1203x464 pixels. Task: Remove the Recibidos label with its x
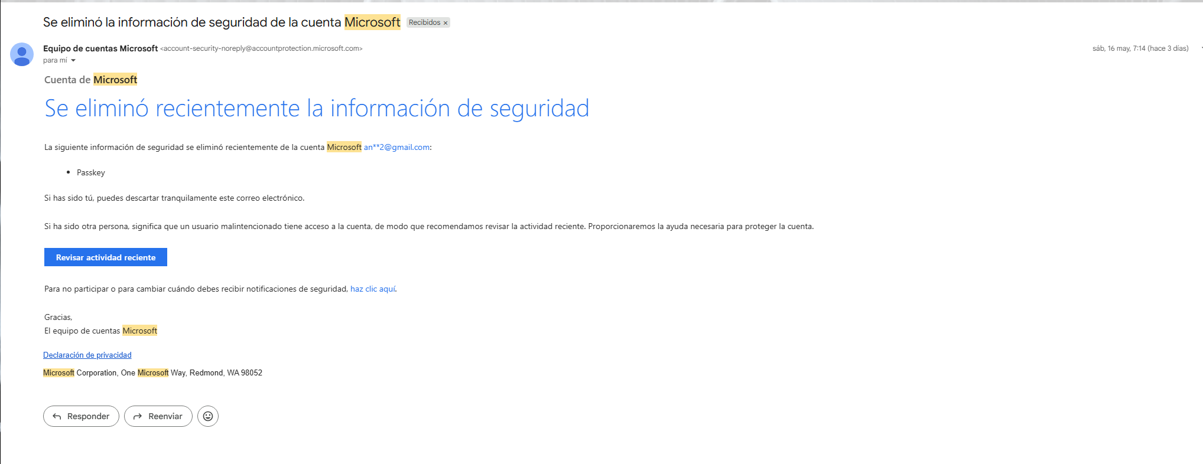pyautogui.click(x=446, y=23)
